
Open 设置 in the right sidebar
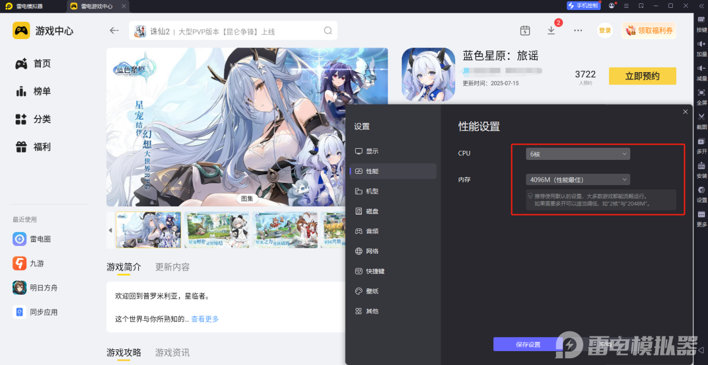[701, 193]
